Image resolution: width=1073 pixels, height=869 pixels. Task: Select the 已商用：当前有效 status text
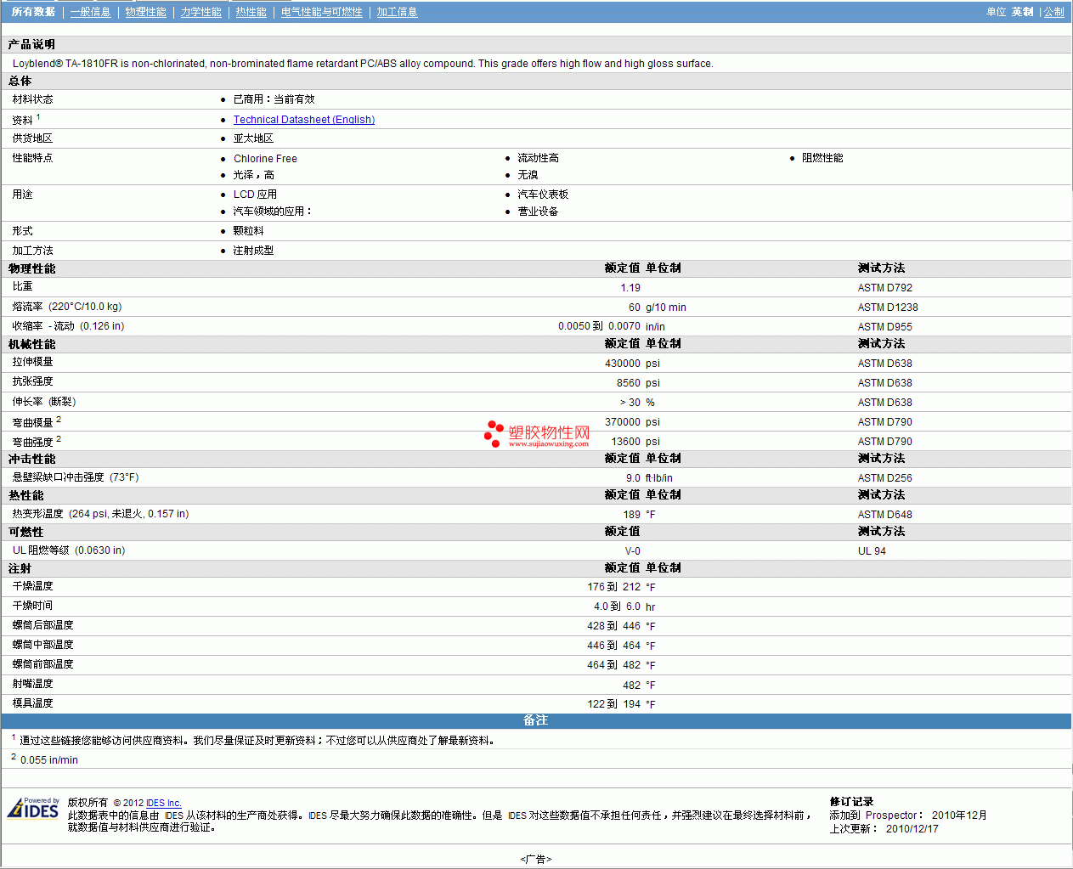[x=274, y=99]
